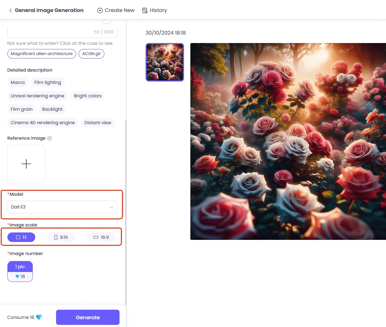Select the 9:16 image scale option
The height and width of the screenshot is (327, 386).
click(61, 237)
